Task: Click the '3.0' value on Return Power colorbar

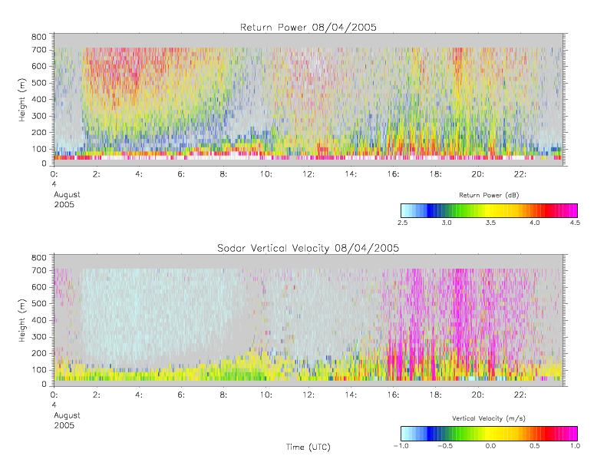Action: click(447, 223)
